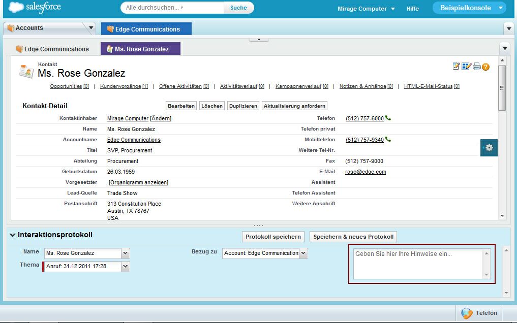Image resolution: width=517 pixels, height=323 pixels.
Task: Open help with the orange question mark icon
Action: tap(485, 67)
